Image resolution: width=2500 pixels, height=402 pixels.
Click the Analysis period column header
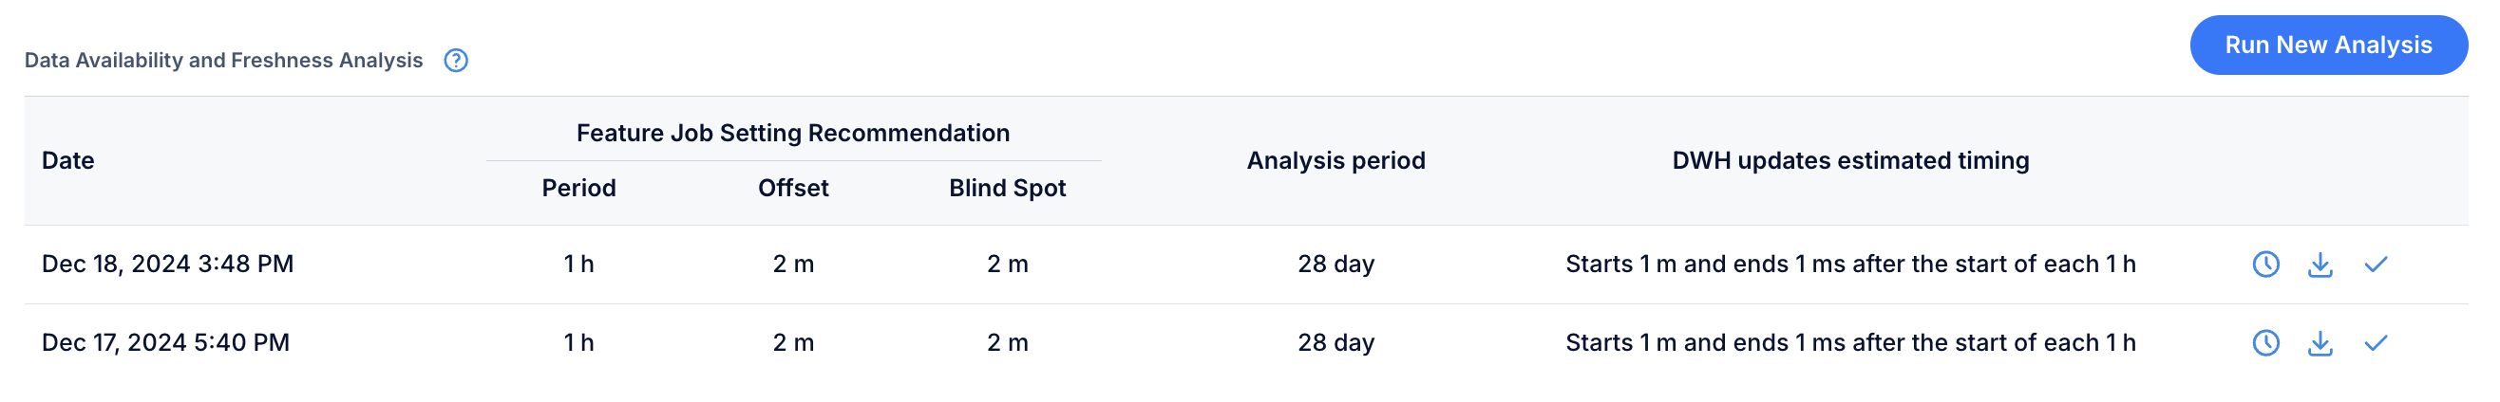coord(1335,161)
